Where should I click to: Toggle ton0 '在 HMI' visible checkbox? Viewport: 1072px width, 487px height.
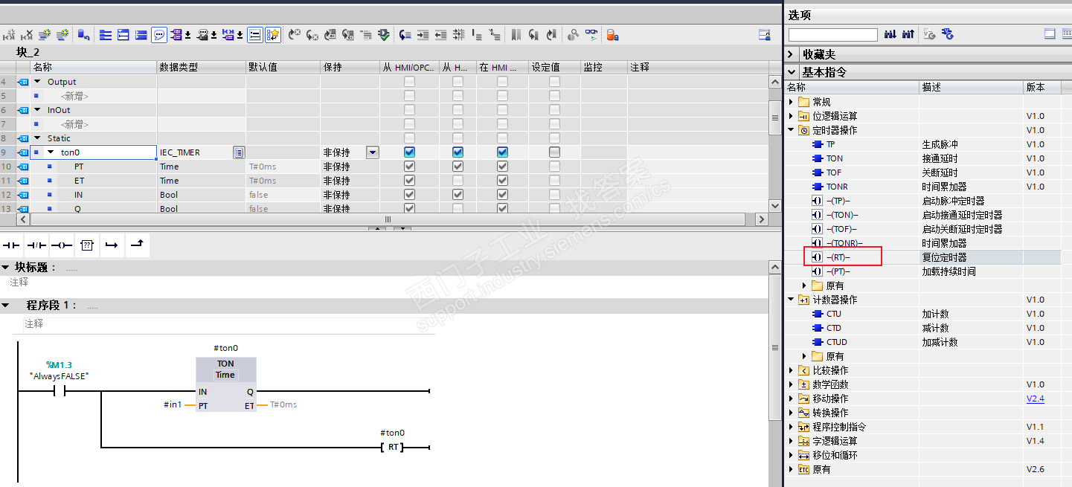click(x=502, y=152)
